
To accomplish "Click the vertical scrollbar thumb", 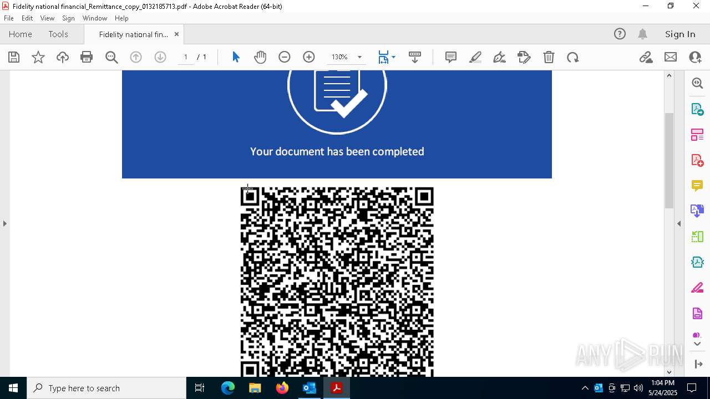I will [x=669, y=160].
